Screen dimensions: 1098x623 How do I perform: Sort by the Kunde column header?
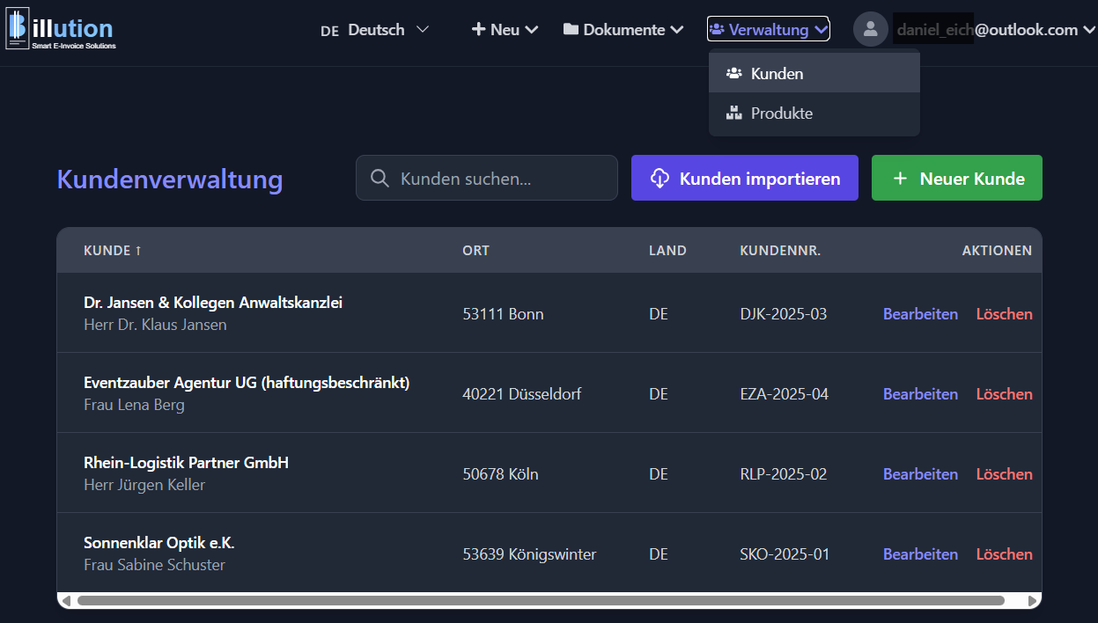pos(113,251)
